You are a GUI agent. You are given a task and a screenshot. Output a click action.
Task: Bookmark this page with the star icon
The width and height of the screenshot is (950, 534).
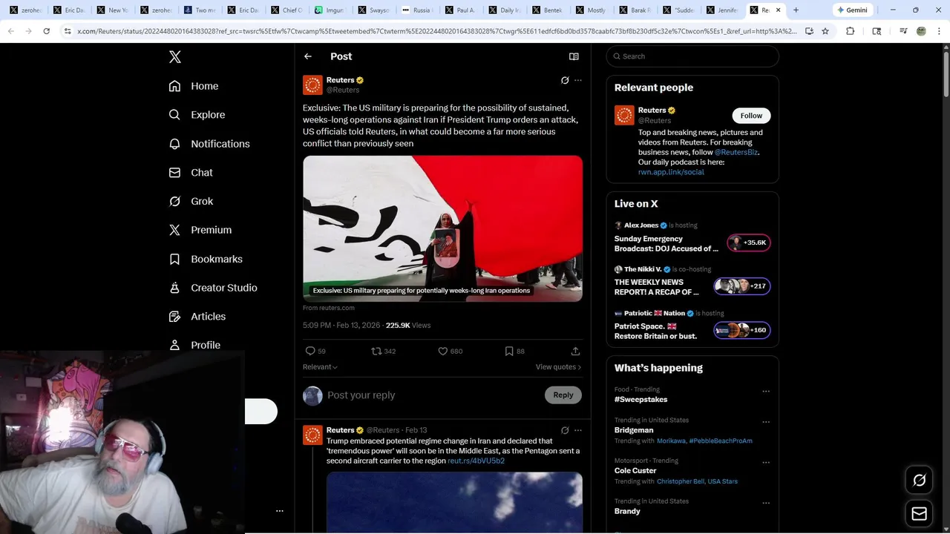tap(825, 31)
